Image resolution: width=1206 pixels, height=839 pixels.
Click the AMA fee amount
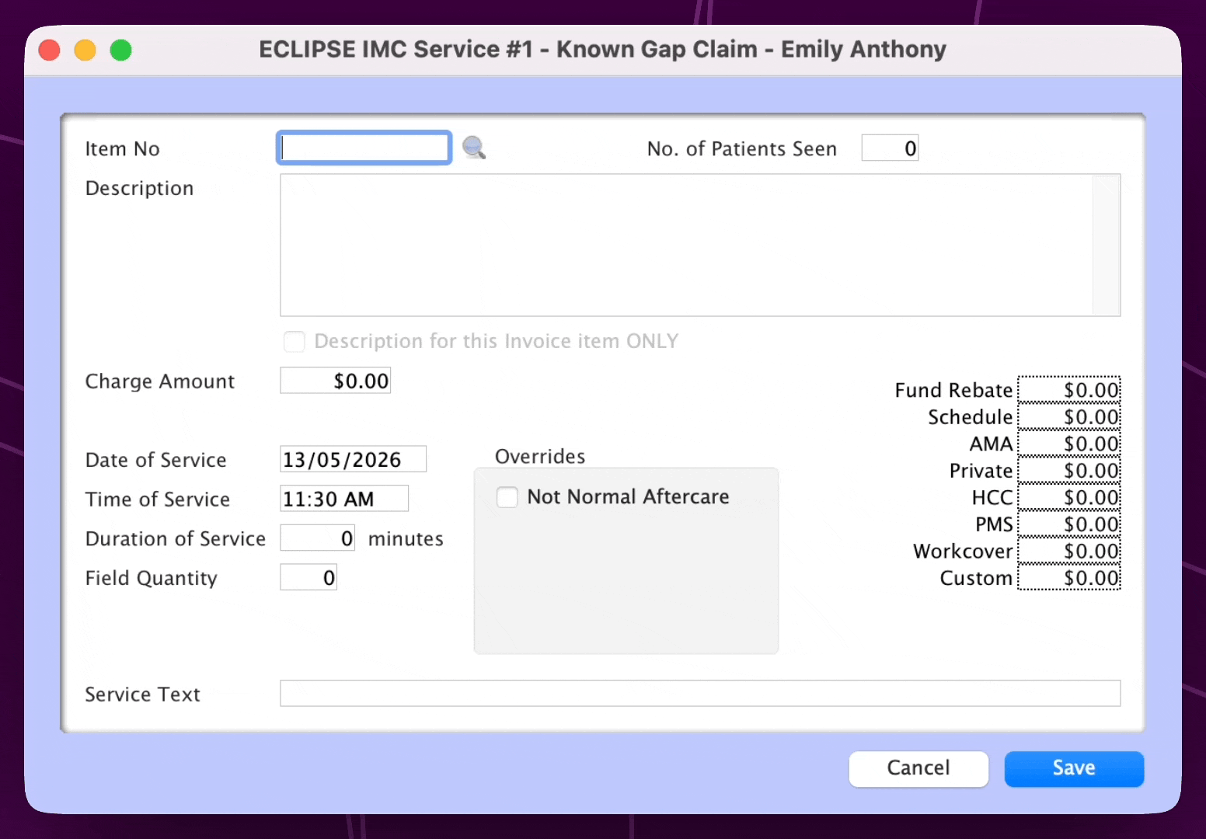tap(1069, 444)
